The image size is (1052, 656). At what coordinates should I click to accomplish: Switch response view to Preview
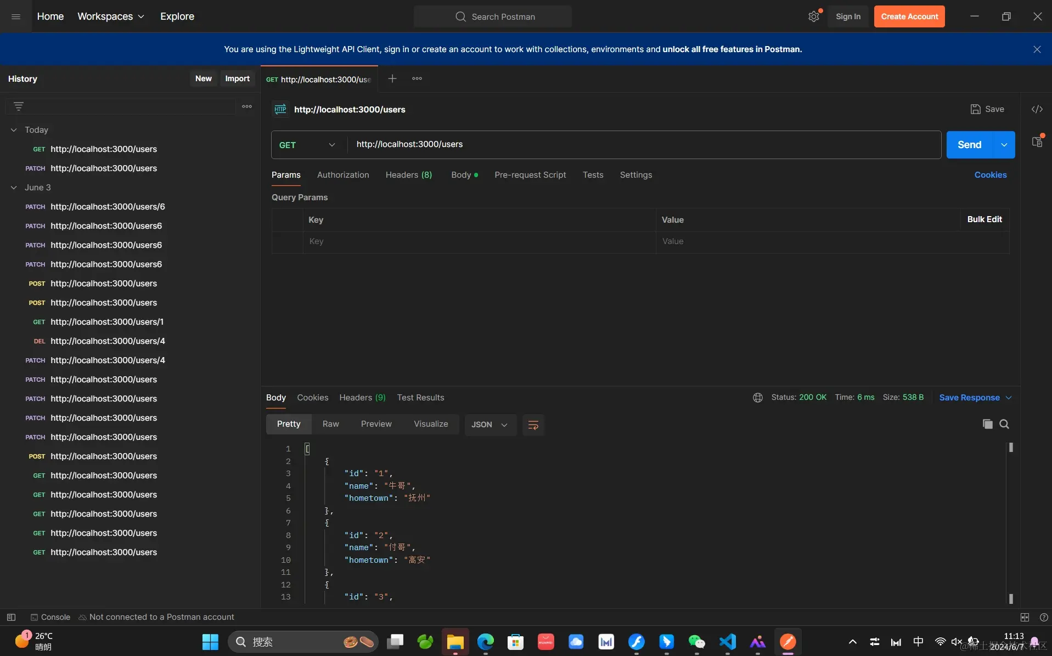(376, 424)
